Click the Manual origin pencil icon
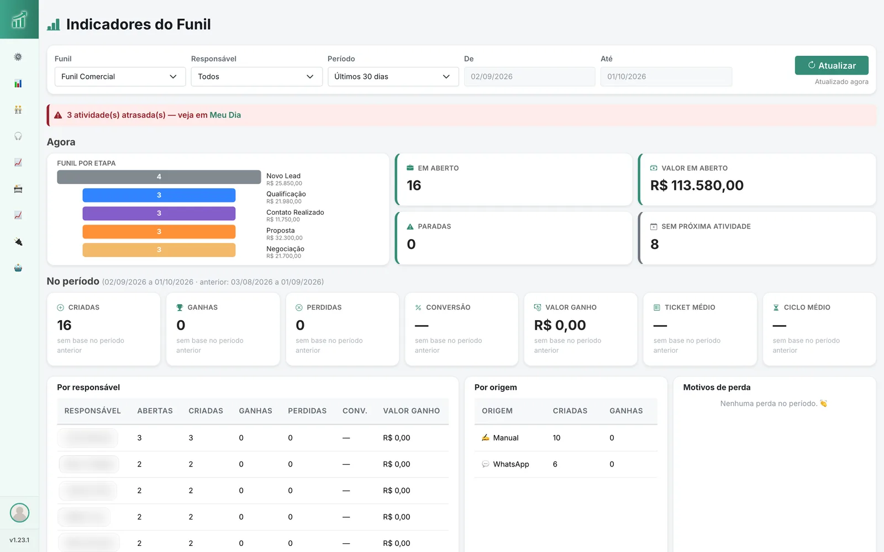This screenshot has width=884, height=552. tap(485, 438)
